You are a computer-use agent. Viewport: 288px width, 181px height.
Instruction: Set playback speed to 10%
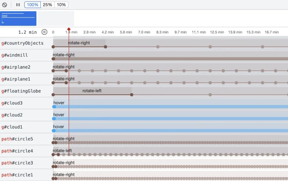pos(61,5)
